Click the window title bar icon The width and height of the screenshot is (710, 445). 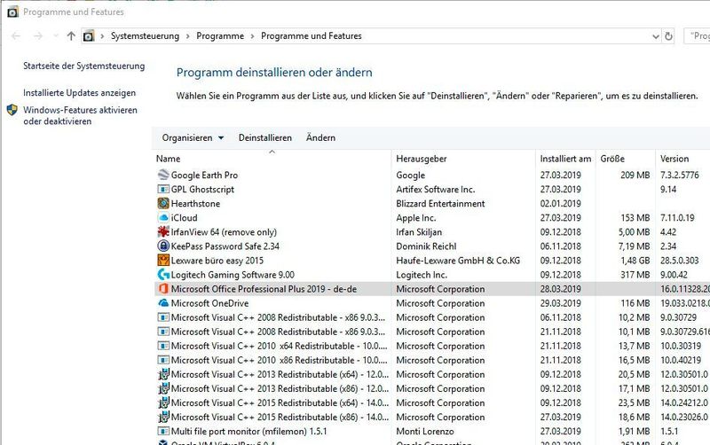coord(12,12)
